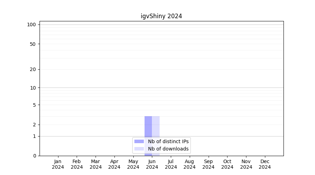Pick the 10 y-axis tick label
315x175 pixels.
coord(33,88)
